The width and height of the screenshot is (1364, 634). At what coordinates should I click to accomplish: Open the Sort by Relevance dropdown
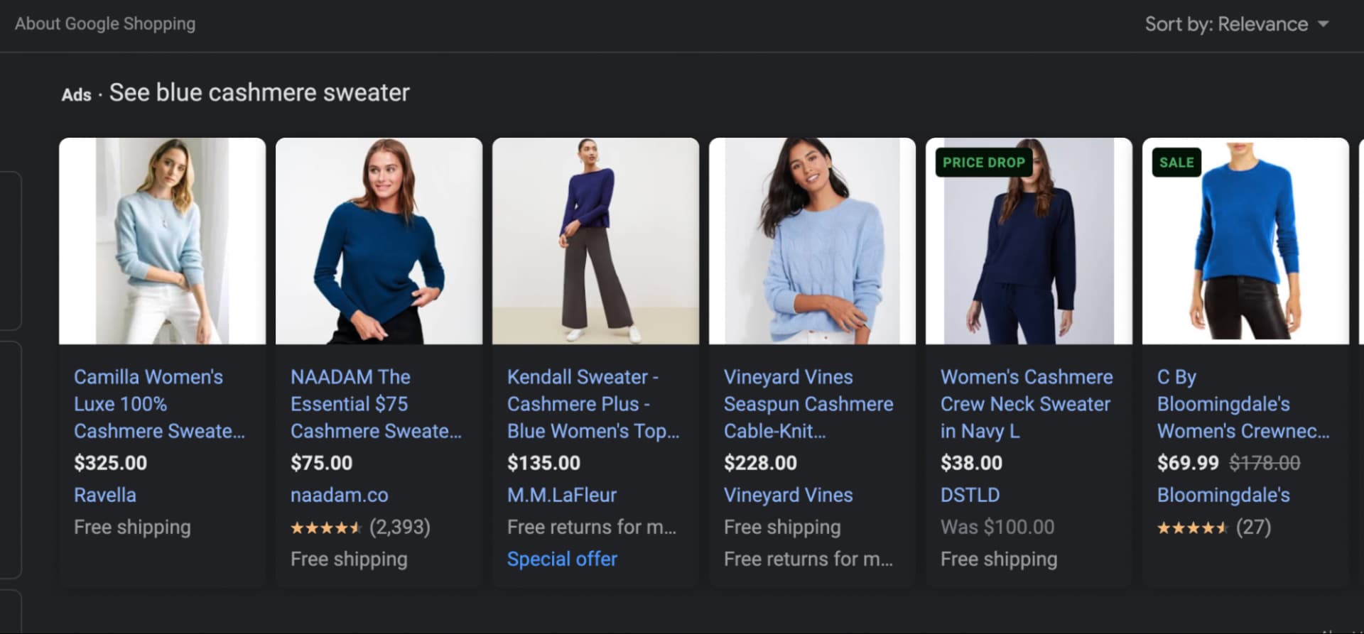[1236, 23]
